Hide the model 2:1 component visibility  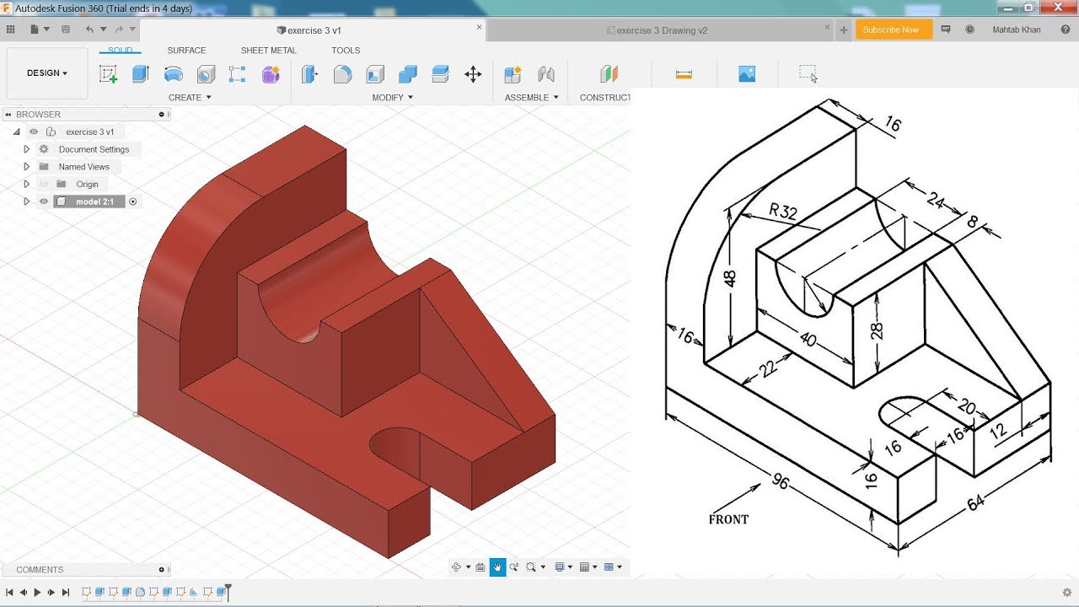click(x=44, y=201)
